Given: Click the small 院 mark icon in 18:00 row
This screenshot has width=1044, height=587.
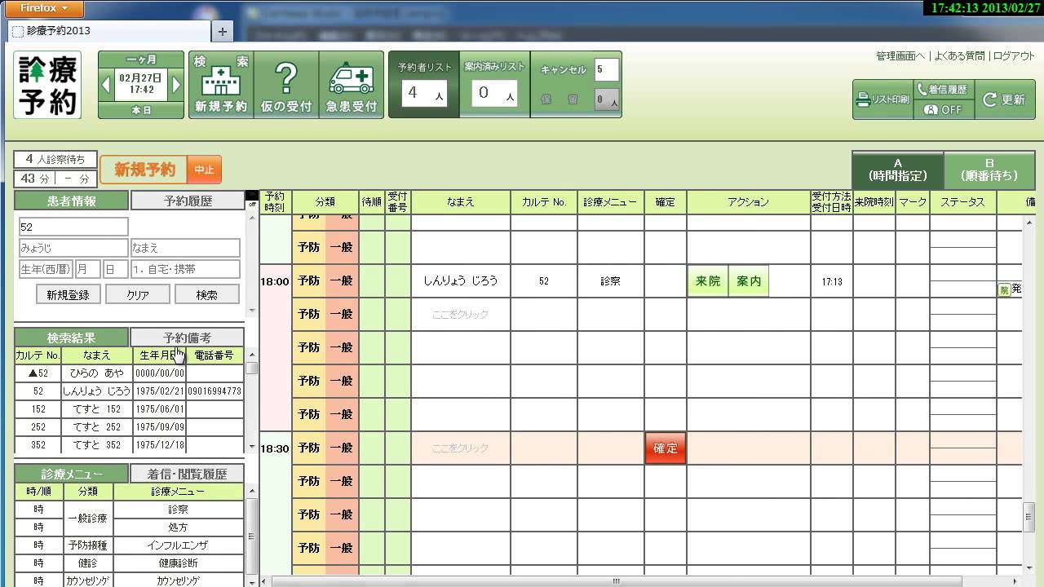Looking at the screenshot, I should pyautogui.click(x=1004, y=289).
